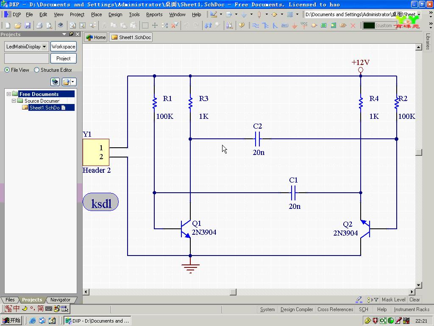Viewport: 434px width, 326px height.
Task: Click the vertical scrollbar thumb
Action: click(x=418, y=152)
